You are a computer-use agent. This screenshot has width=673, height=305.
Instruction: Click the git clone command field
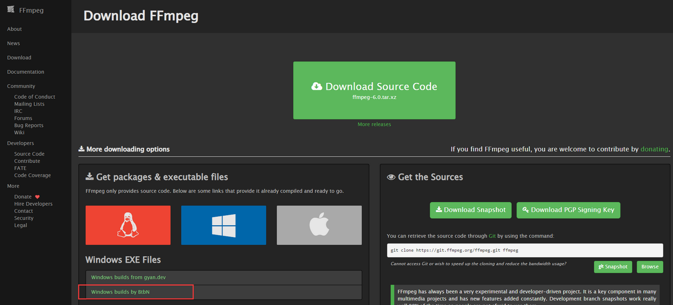[x=525, y=250]
